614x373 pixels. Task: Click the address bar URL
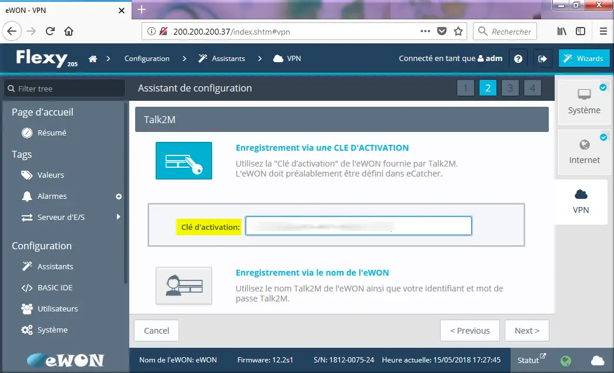click(231, 32)
